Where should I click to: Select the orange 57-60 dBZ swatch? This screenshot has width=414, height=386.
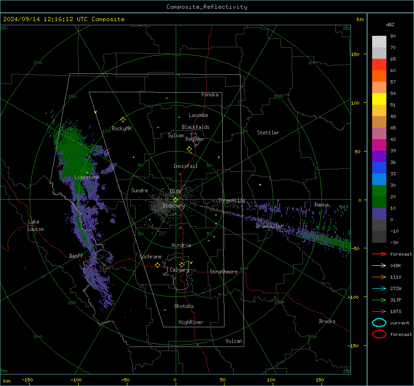pos(379,76)
